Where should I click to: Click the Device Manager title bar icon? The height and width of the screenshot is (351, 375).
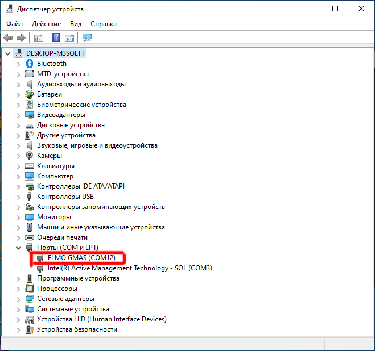[10, 9]
